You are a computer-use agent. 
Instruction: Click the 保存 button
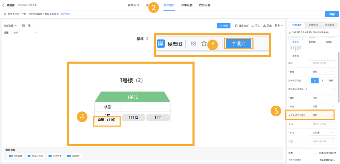(x=332, y=14)
